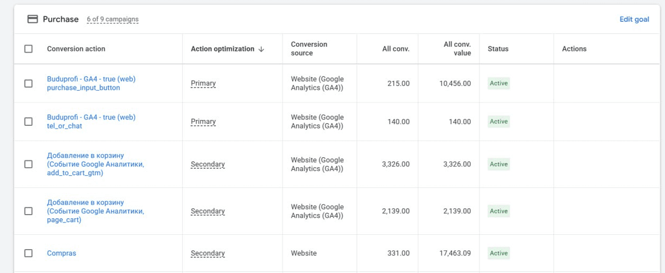665x273 pixels.
Task: Click the 215.00 conversions value
Action: pos(398,83)
